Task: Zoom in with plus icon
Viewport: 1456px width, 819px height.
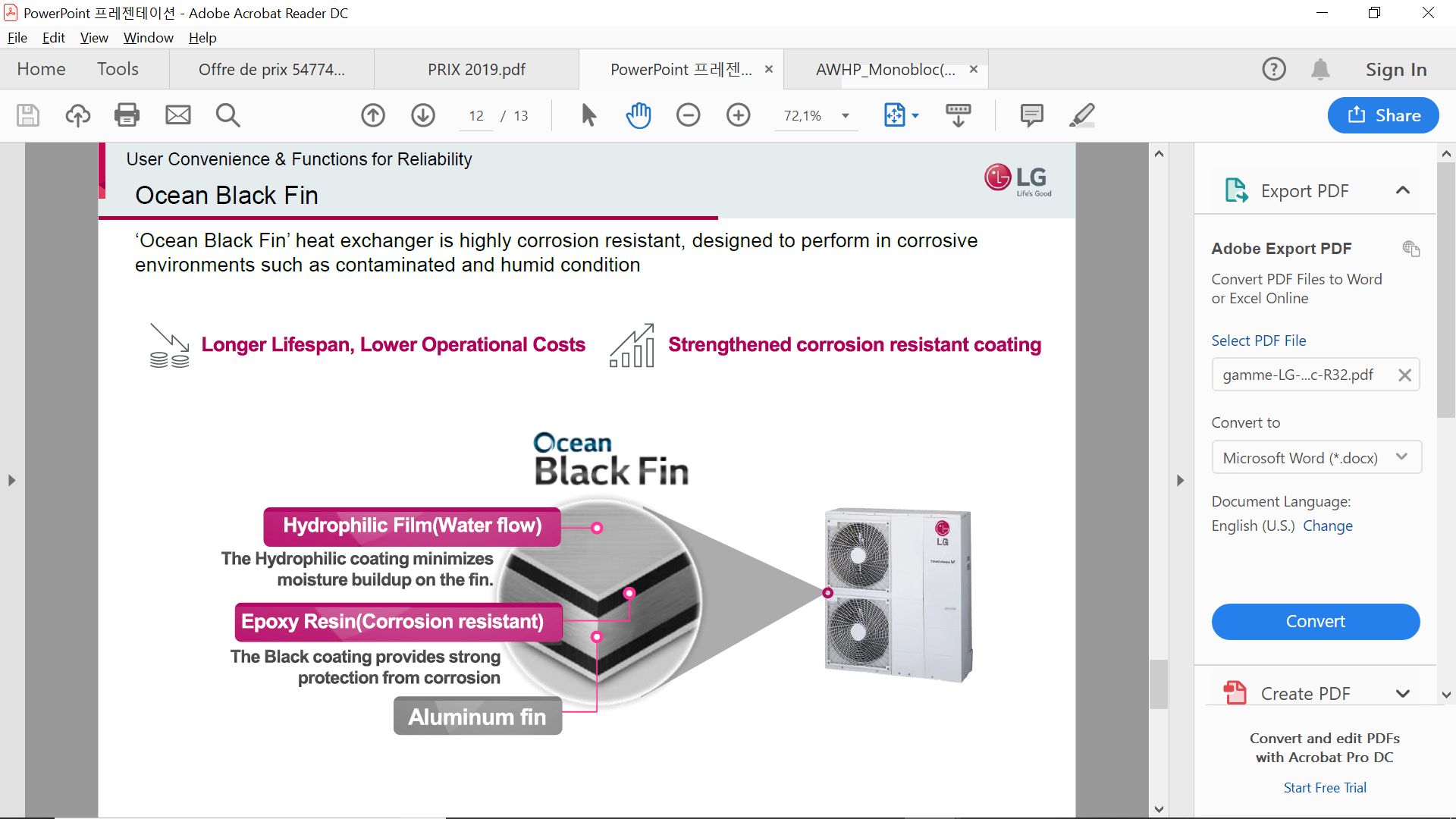Action: pyautogui.click(x=739, y=115)
